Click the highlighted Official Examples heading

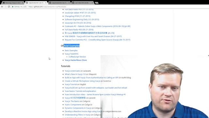(70, 46)
